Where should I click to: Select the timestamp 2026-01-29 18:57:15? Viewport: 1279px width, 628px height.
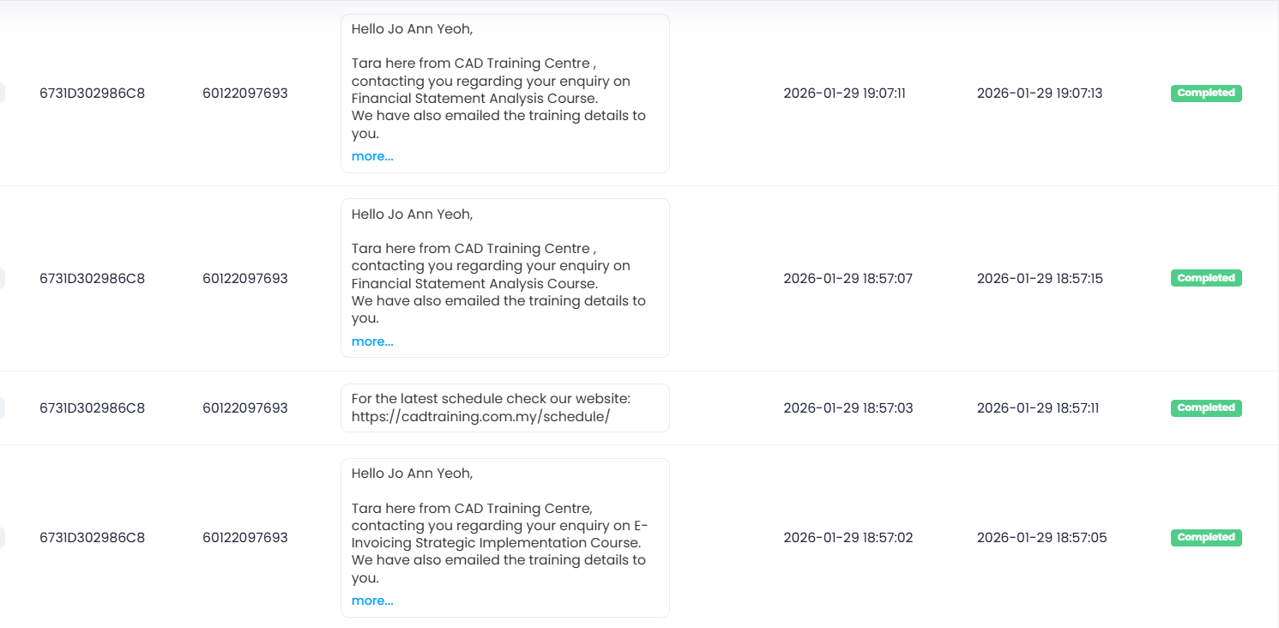tap(1040, 279)
